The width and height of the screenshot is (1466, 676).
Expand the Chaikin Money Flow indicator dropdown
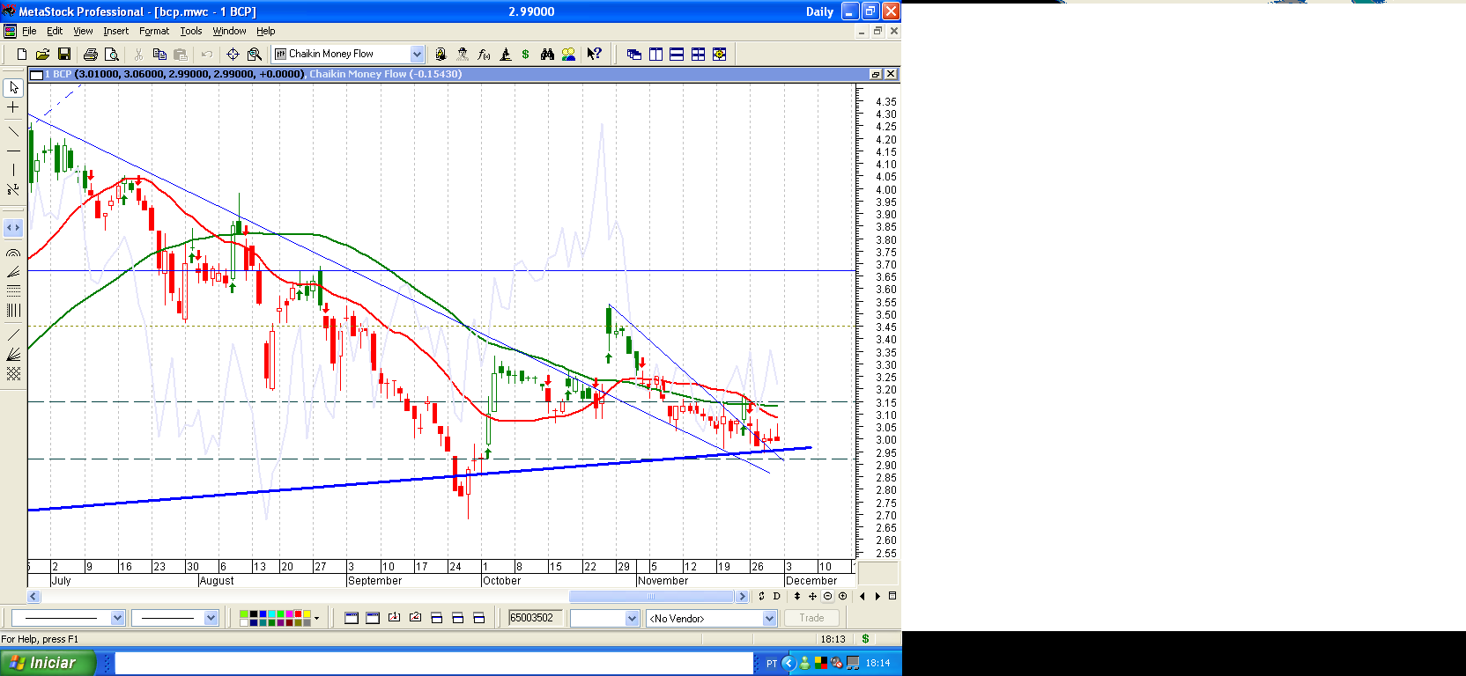pyautogui.click(x=417, y=55)
